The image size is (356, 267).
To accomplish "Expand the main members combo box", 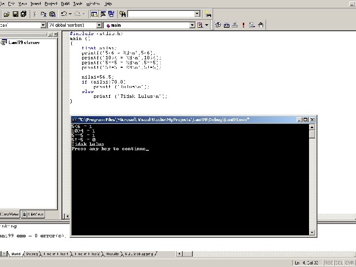I will click(192, 25).
